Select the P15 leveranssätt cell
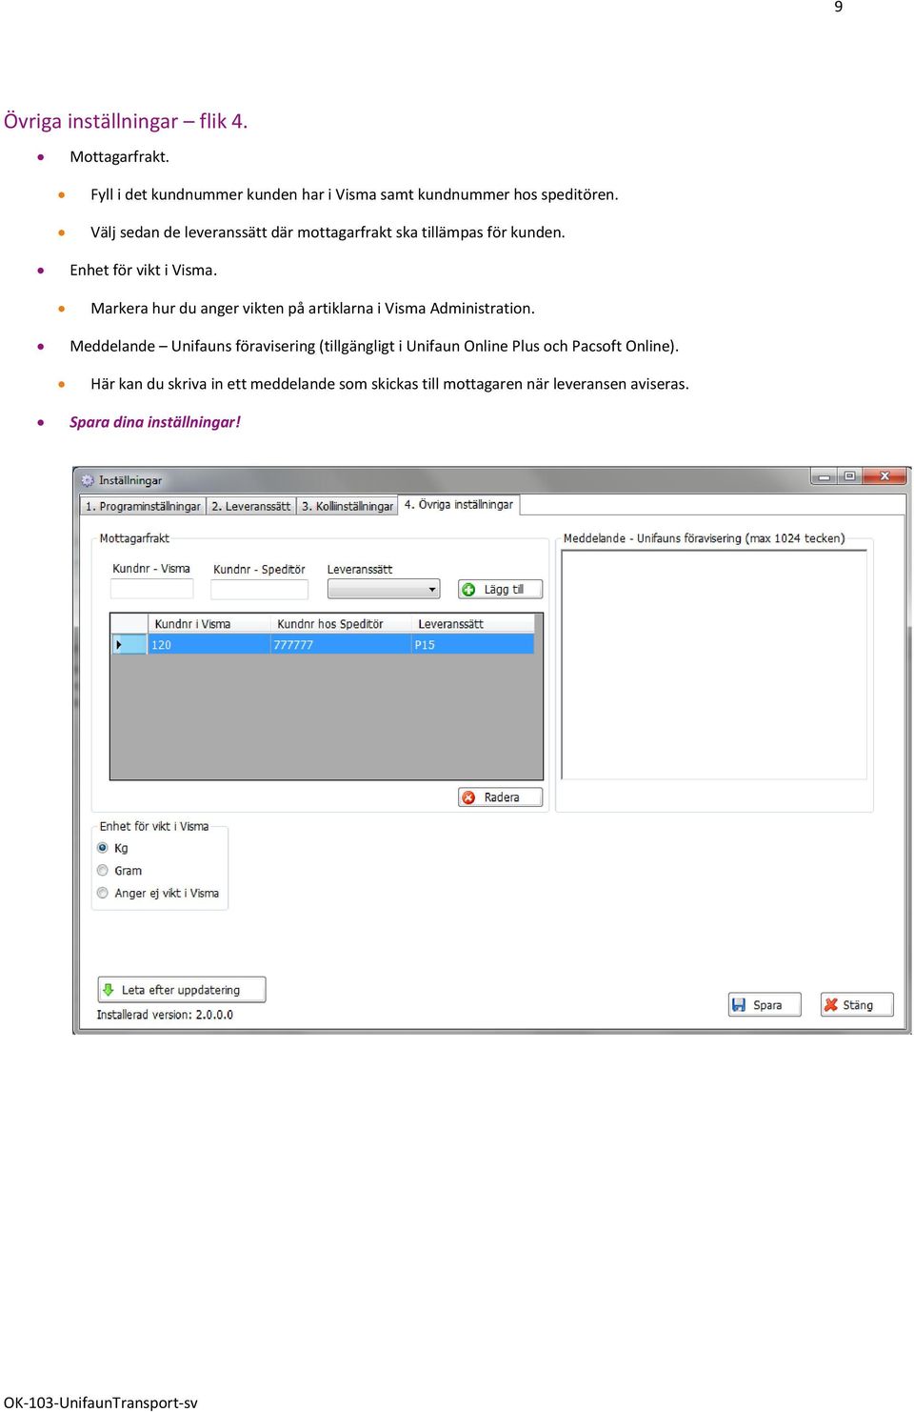 click(x=472, y=645)
